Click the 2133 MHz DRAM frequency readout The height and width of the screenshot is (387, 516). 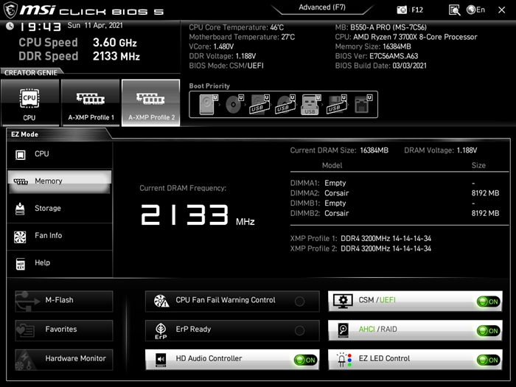198,215
